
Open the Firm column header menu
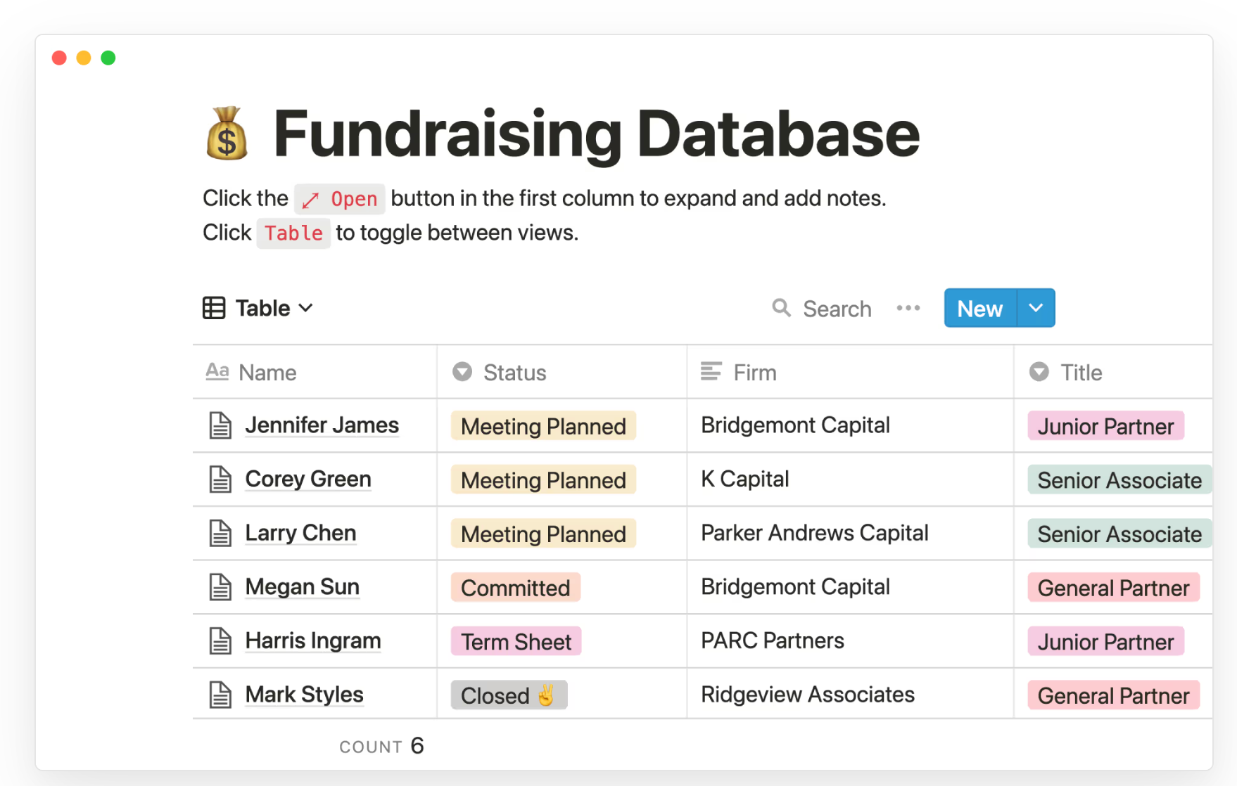coord(754,373)
